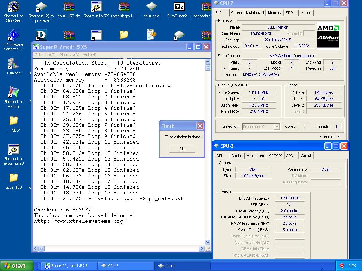Activate the second CPU-Z taskbar button
Viewport: 362px width, 271px height.
pyautogui.click(x=183, y=266)
